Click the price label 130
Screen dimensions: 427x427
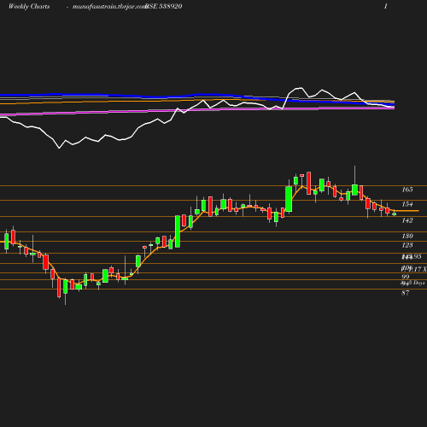[x=407, y=236]
